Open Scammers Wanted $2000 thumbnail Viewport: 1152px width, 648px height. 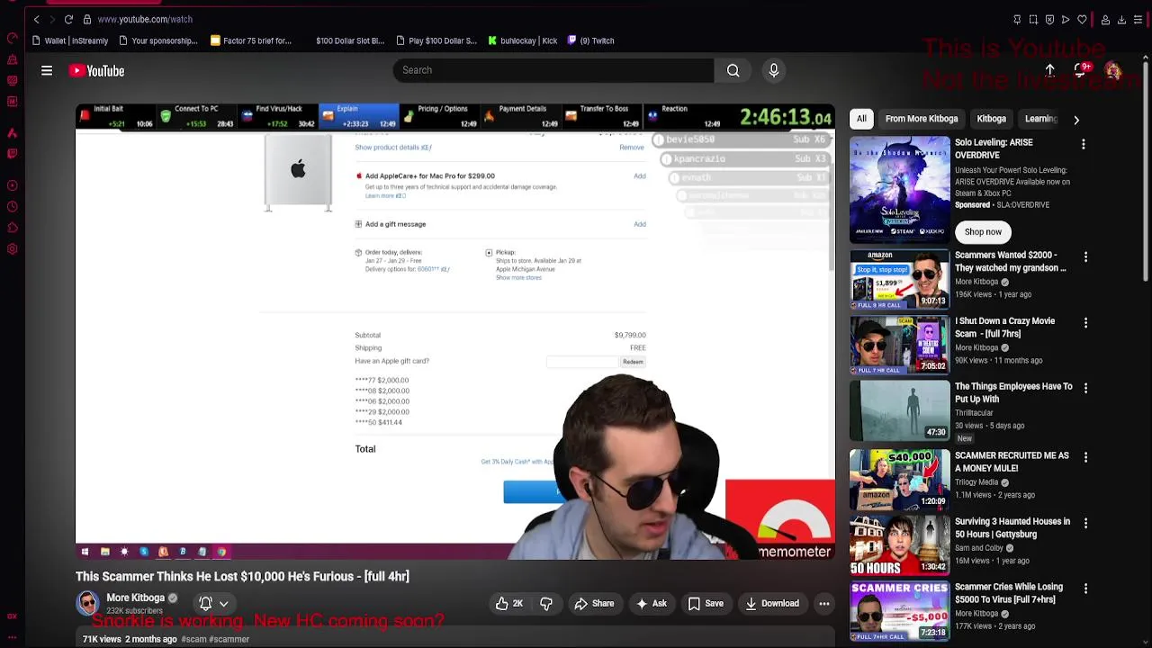899,280
